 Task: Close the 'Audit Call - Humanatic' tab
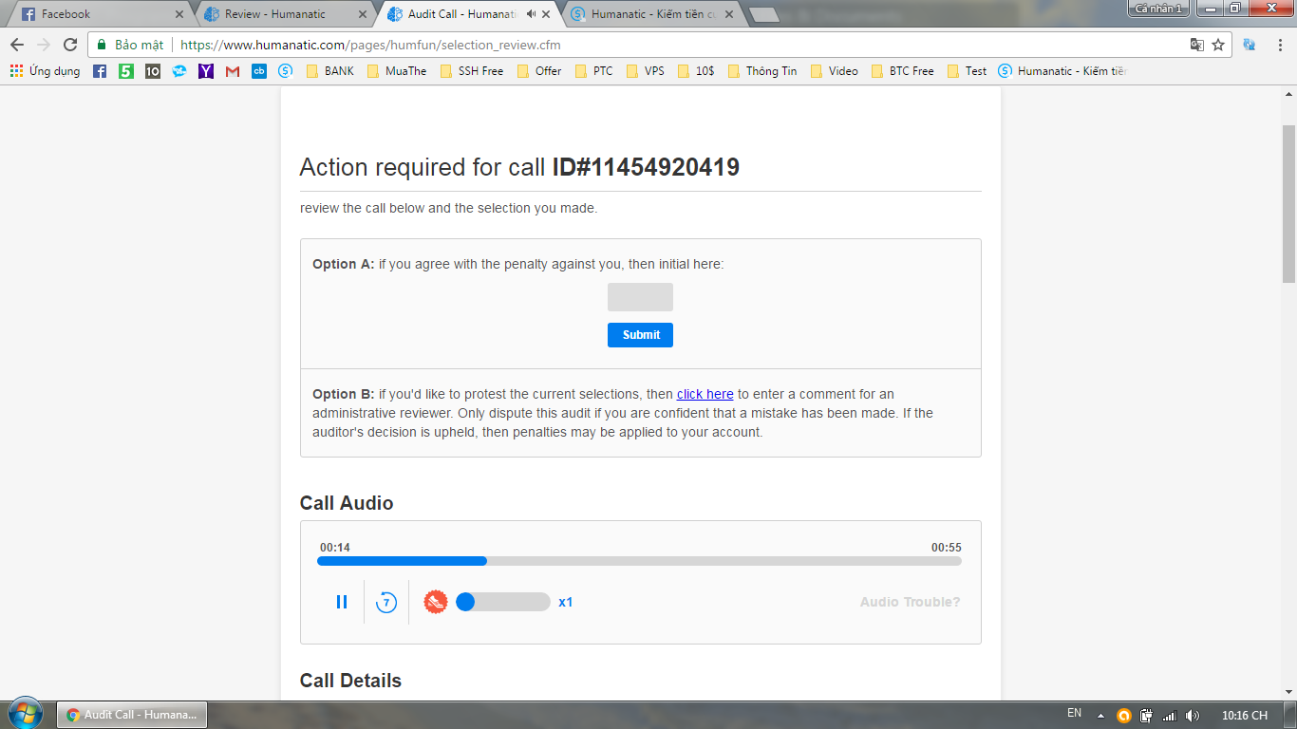coord(547,14)
